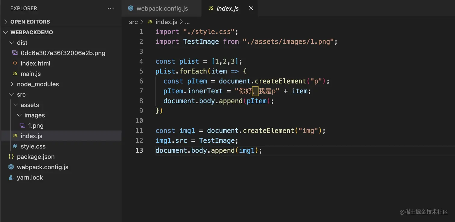Click the JS icon beside index.js in the explorer
The height and width of the screenshot is (222, 455).
[15, 136]
